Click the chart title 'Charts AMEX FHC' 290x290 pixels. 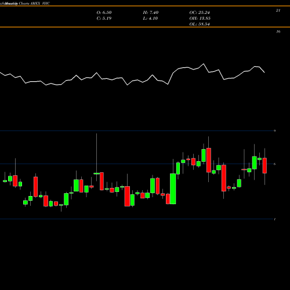pyautogui.click(x=34, y=3)
